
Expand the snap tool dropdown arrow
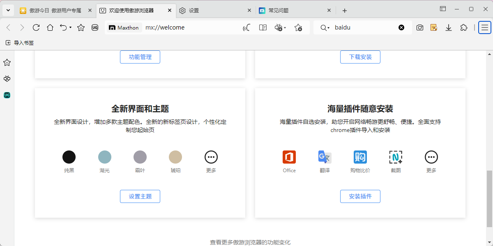(x=284, y=27)
